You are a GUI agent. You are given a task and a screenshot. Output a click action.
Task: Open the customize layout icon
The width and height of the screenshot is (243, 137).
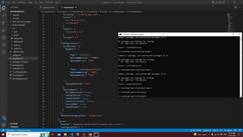coord(224,2)
